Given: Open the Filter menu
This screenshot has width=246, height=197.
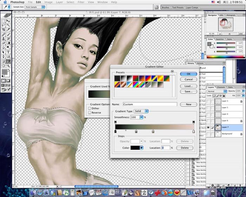Looking at the screenshot, I should point(81,2).
